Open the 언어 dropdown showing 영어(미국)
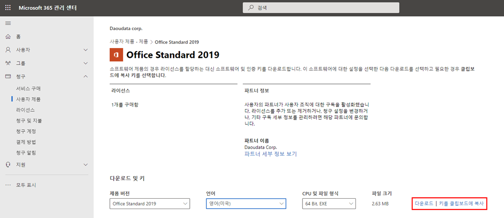 pos(246,204)
